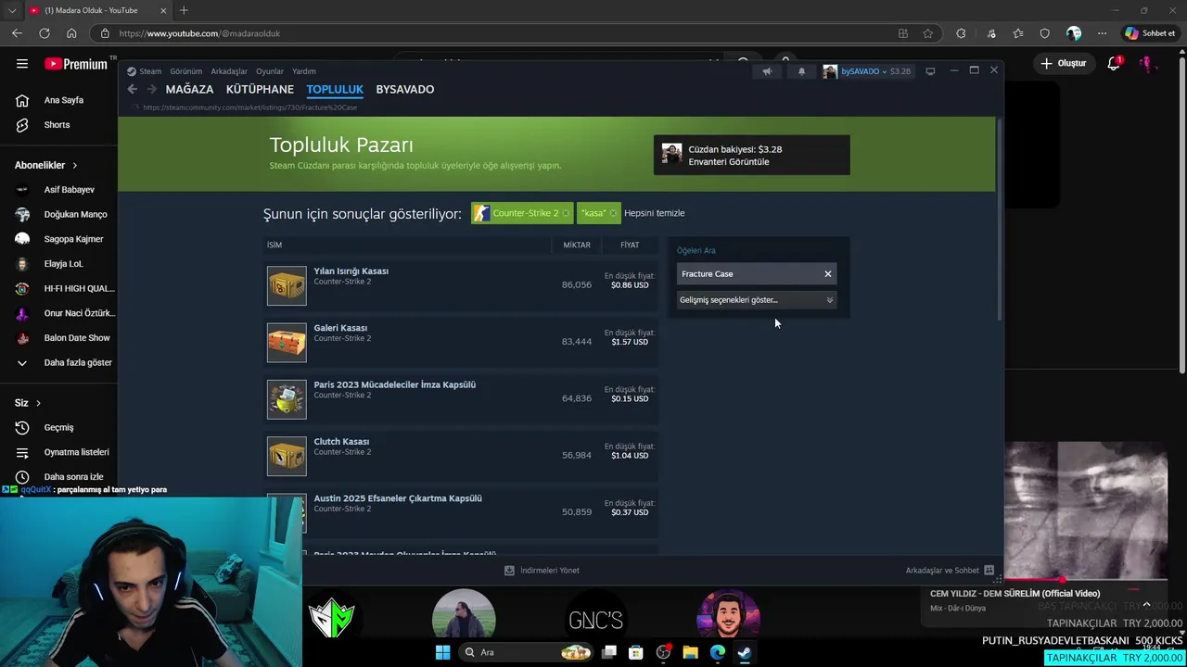Open İndirmeleri Yönet in Steam footer
This screenshot has height=667, width=1187.
point(542,571)
